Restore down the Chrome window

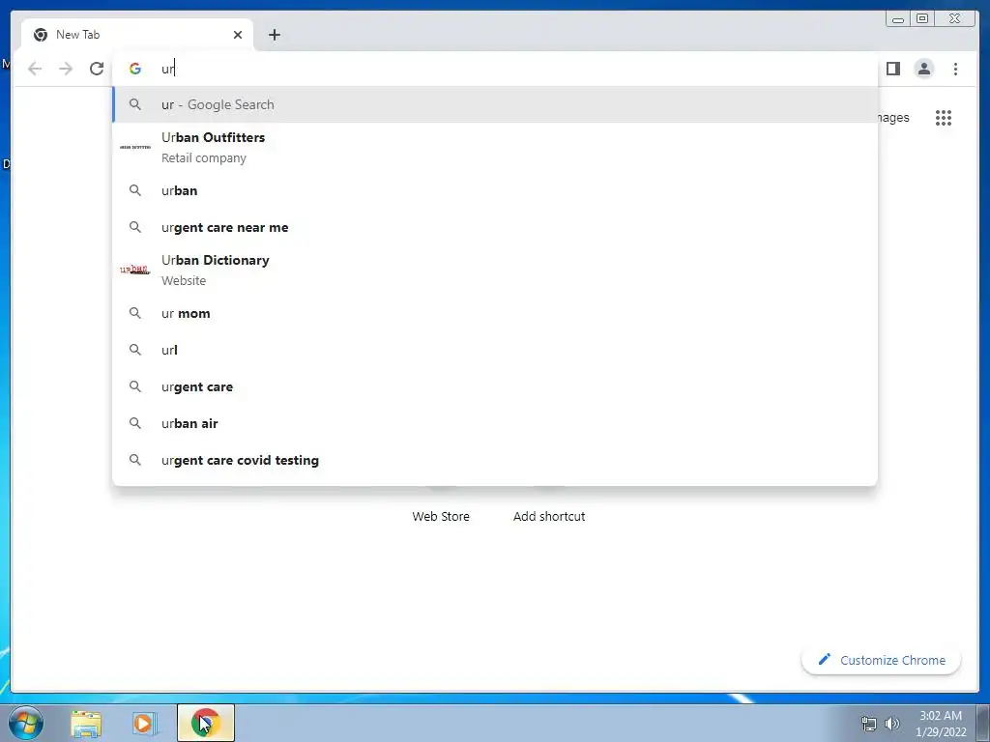pos(922,19)
